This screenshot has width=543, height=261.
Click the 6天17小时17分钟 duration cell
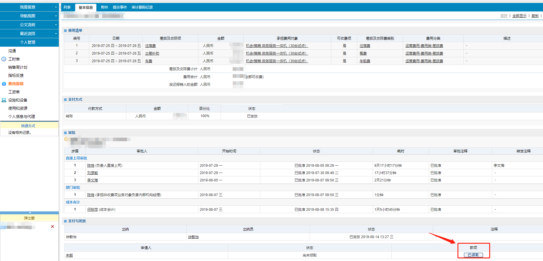(x=401, y=166)
